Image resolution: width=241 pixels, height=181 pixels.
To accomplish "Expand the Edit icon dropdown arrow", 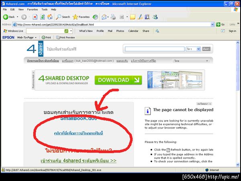I will tap(127, 17).
